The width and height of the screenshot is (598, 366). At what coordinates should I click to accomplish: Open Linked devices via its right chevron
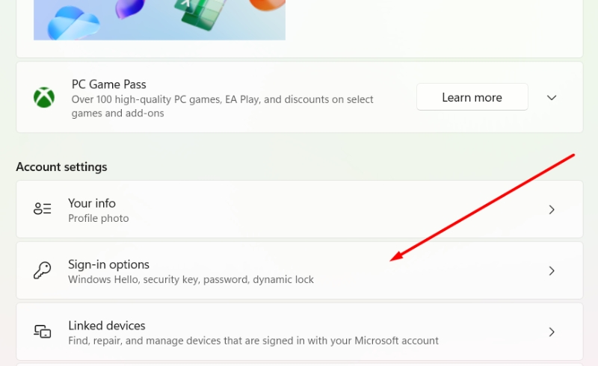point(552,332)
